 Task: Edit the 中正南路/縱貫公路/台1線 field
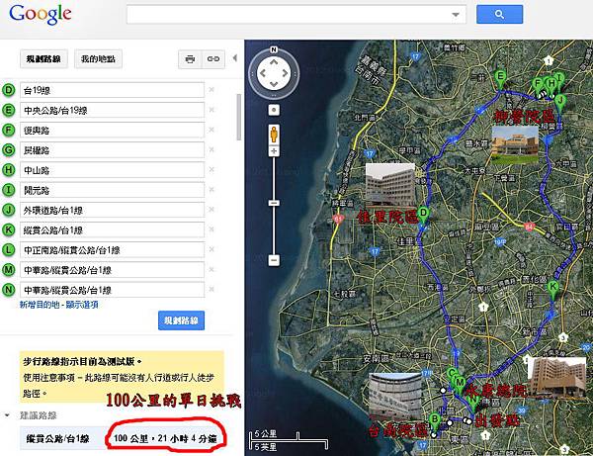tap(113, 249)
